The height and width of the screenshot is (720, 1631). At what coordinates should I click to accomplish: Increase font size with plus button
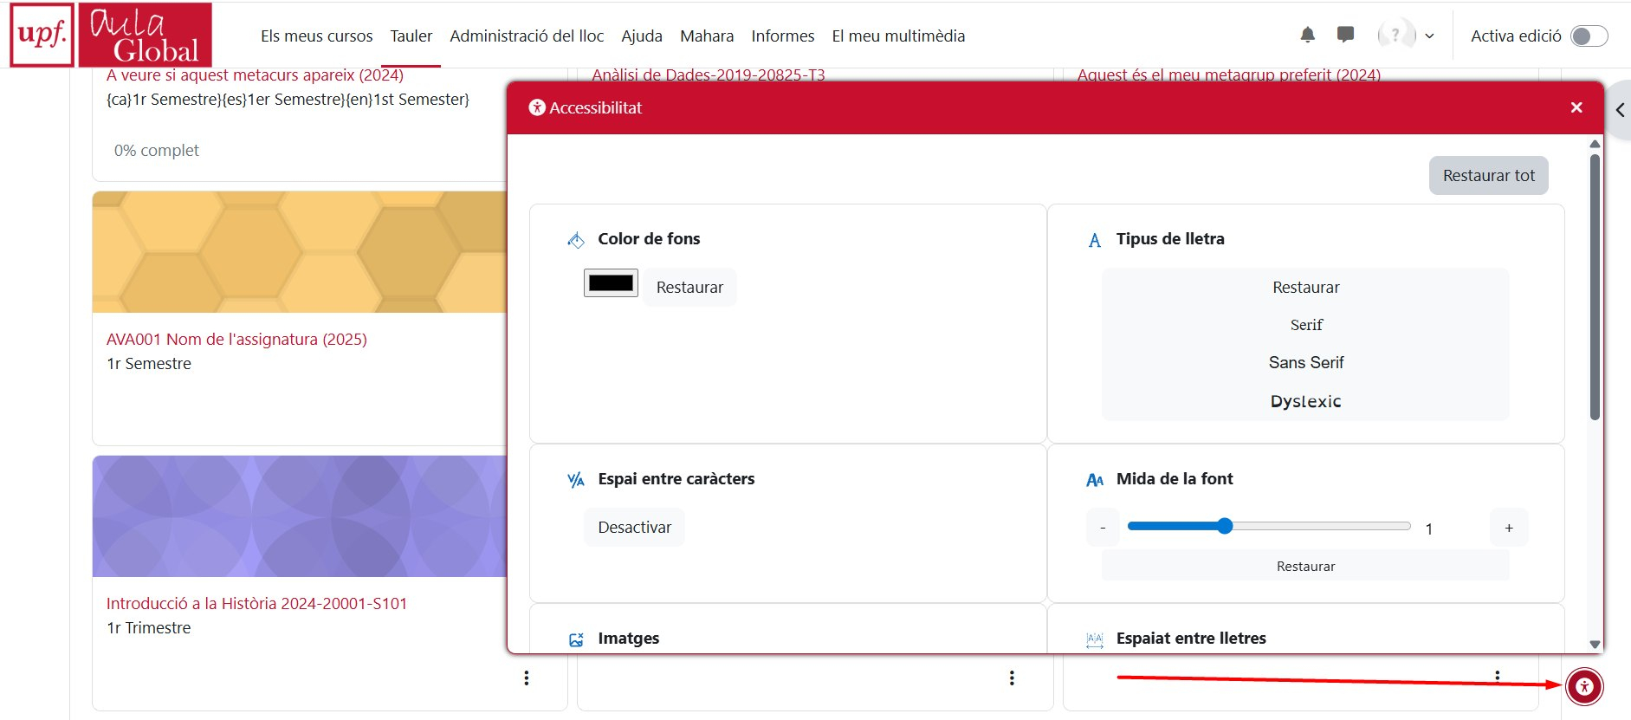click(x=1508, y=528)
